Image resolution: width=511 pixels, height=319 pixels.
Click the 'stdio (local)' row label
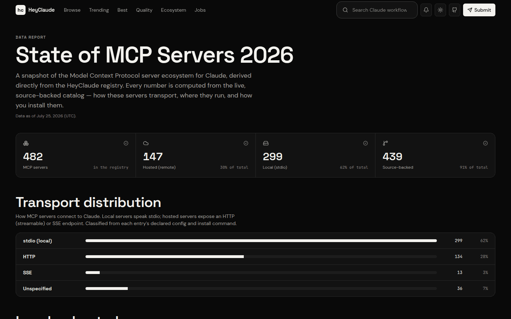coord(38,241)
